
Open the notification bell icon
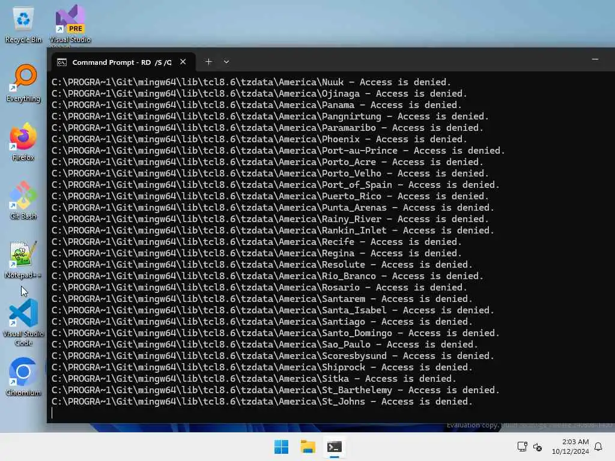598,447
